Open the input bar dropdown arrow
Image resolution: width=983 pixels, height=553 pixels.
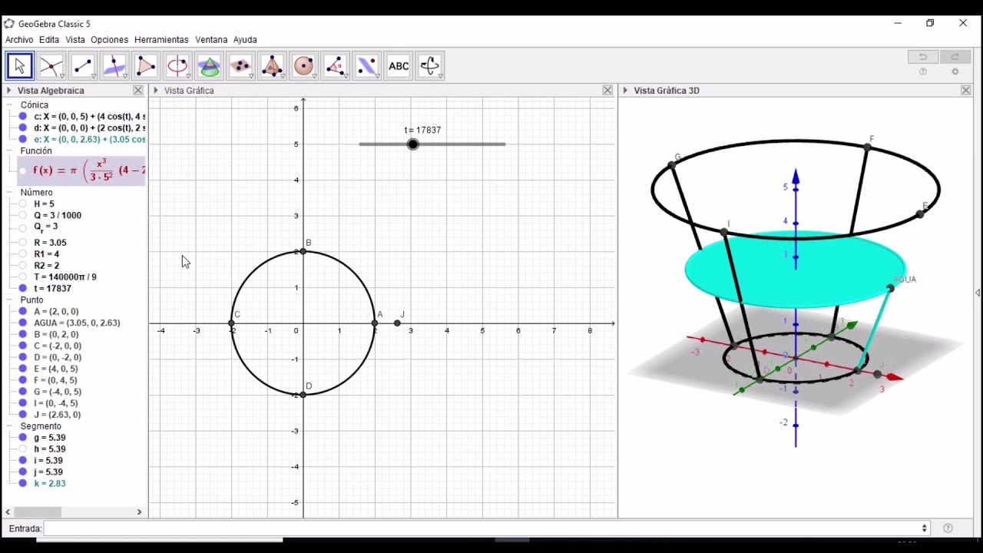point(924,528)
